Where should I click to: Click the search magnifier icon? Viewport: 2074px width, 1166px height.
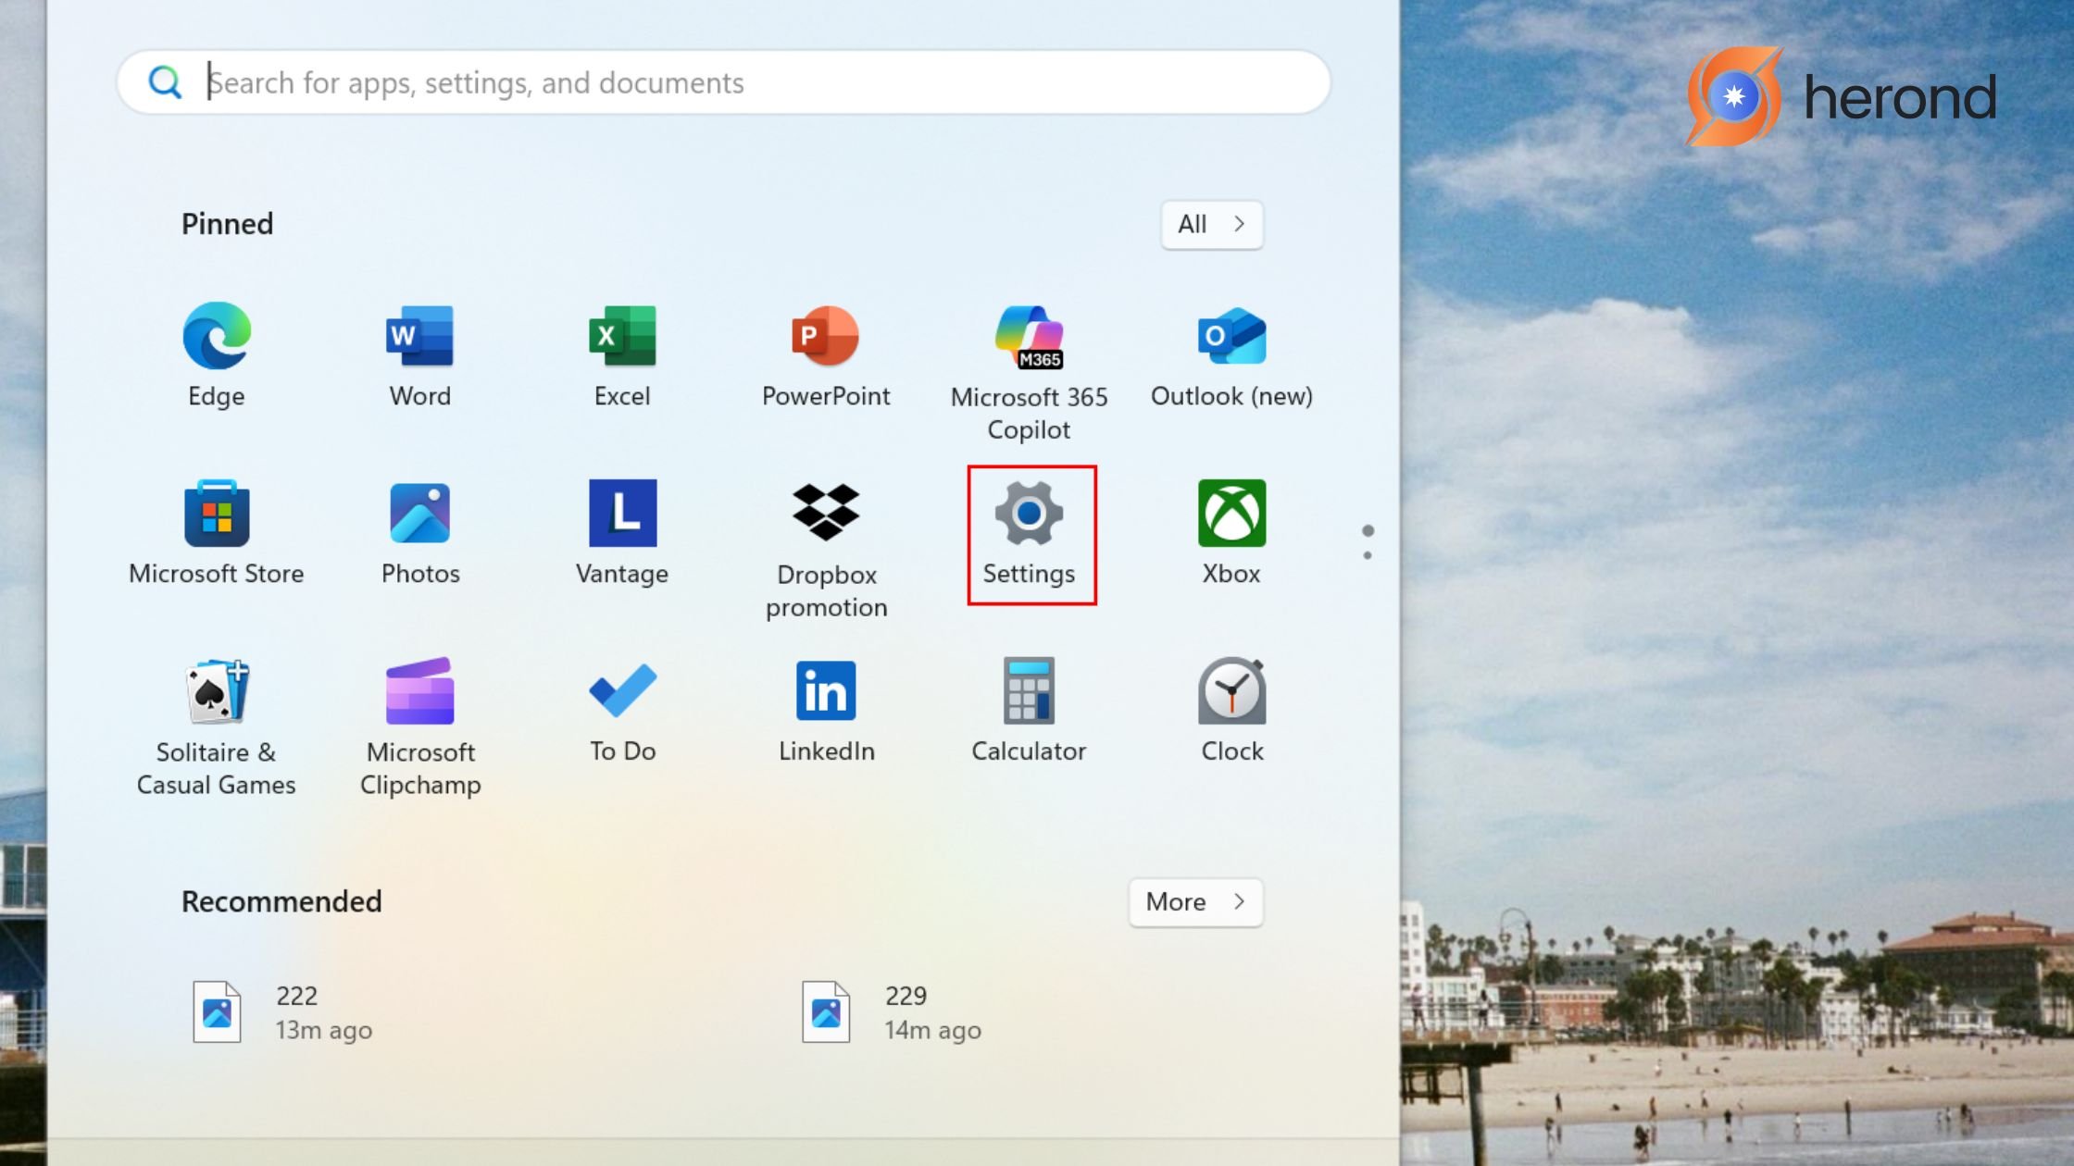(165, 82)
